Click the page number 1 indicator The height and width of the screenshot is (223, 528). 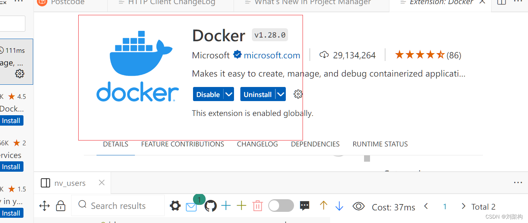[445, 207]
